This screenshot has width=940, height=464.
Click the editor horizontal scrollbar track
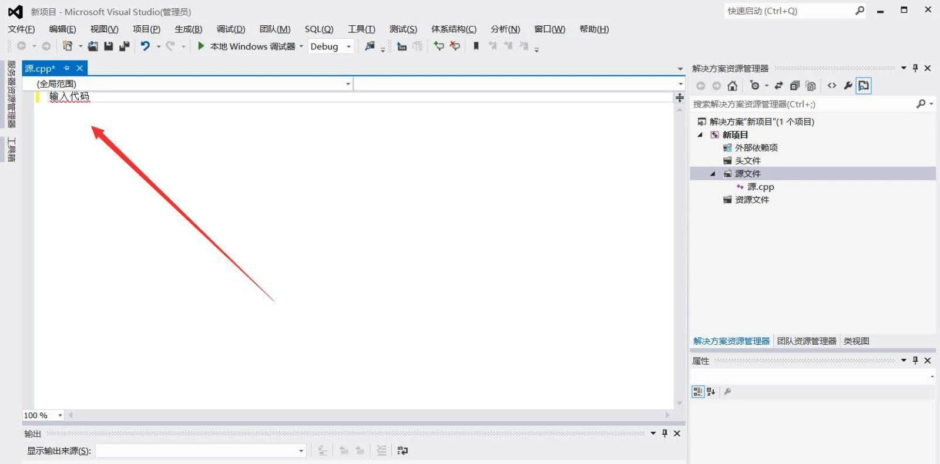point(369,415)
